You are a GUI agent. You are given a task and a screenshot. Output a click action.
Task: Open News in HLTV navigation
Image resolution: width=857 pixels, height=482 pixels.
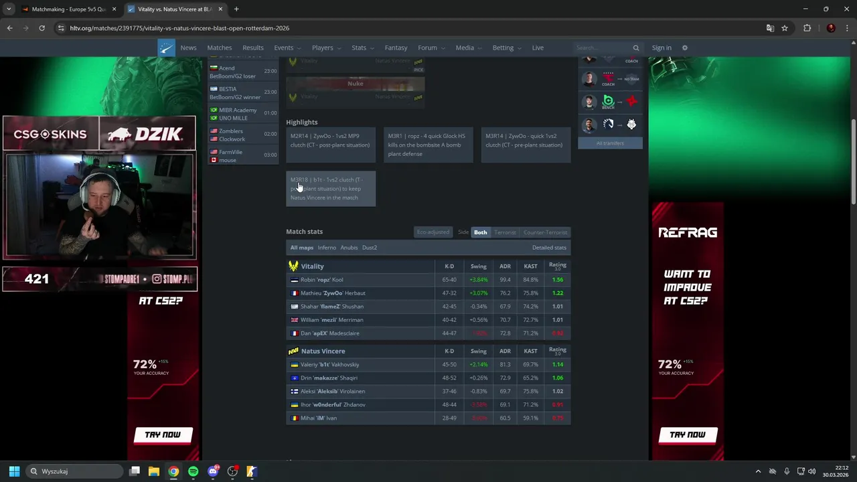[188, 48]
